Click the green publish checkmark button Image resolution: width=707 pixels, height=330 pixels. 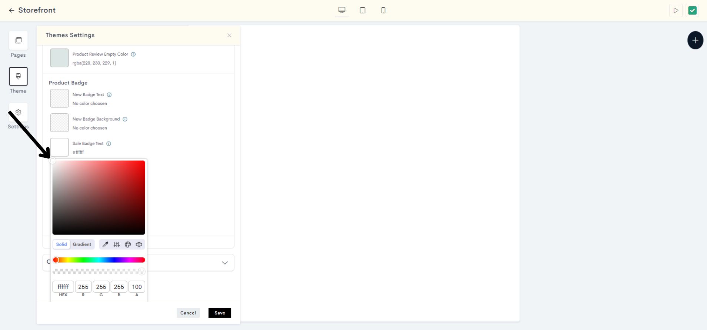[x=692, y=10]
